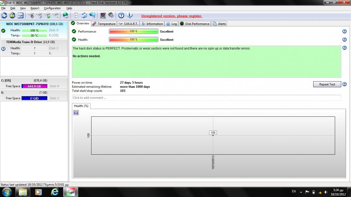Viewport: 351px width, 197px height.
Task: Click the help icon next to Repeat Test
Action: coord(344,84)
